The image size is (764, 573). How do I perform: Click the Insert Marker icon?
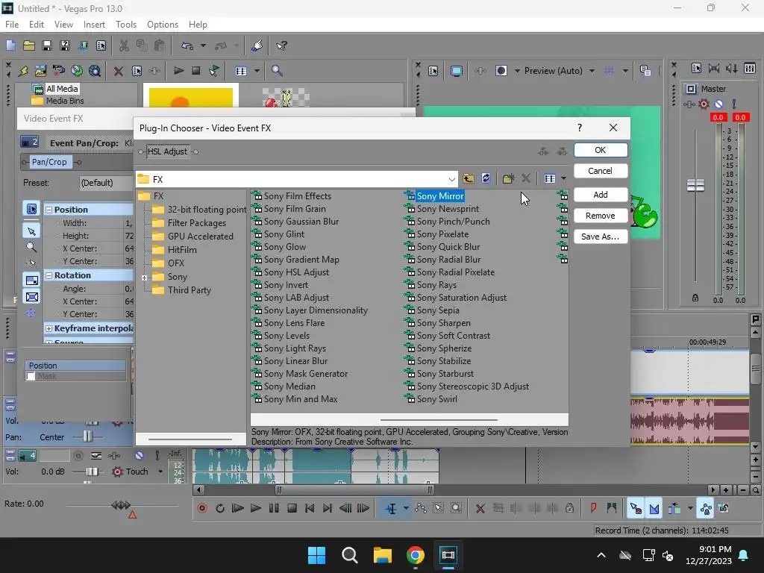click(x=593, y=508)
